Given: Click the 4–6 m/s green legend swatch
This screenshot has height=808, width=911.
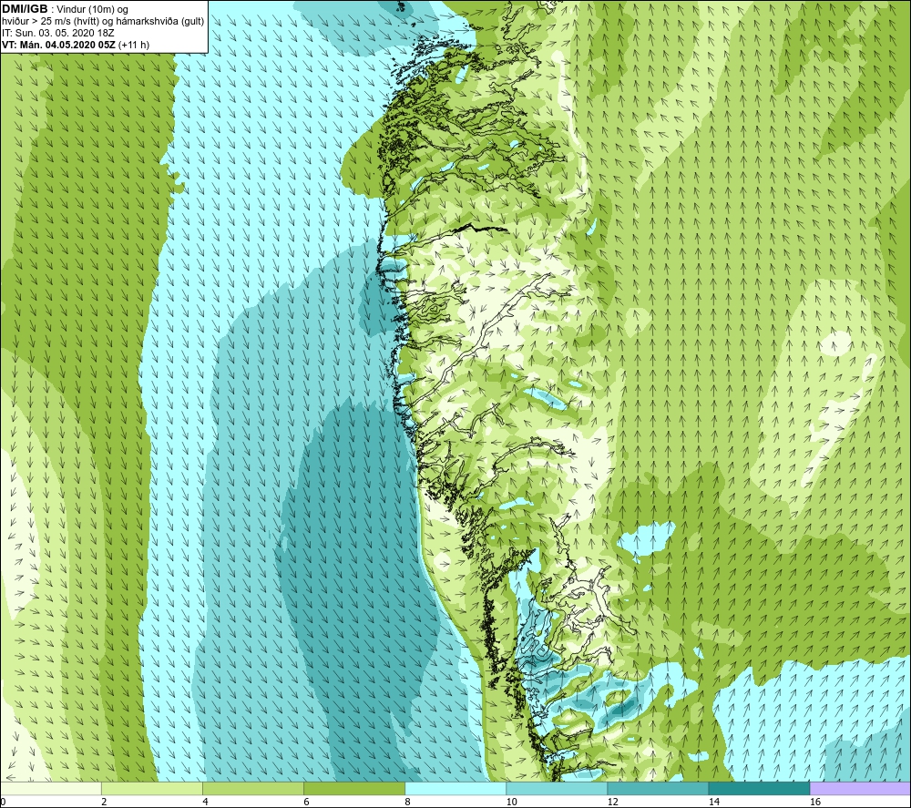Looking at the screenshot, I should pos(253,789).
